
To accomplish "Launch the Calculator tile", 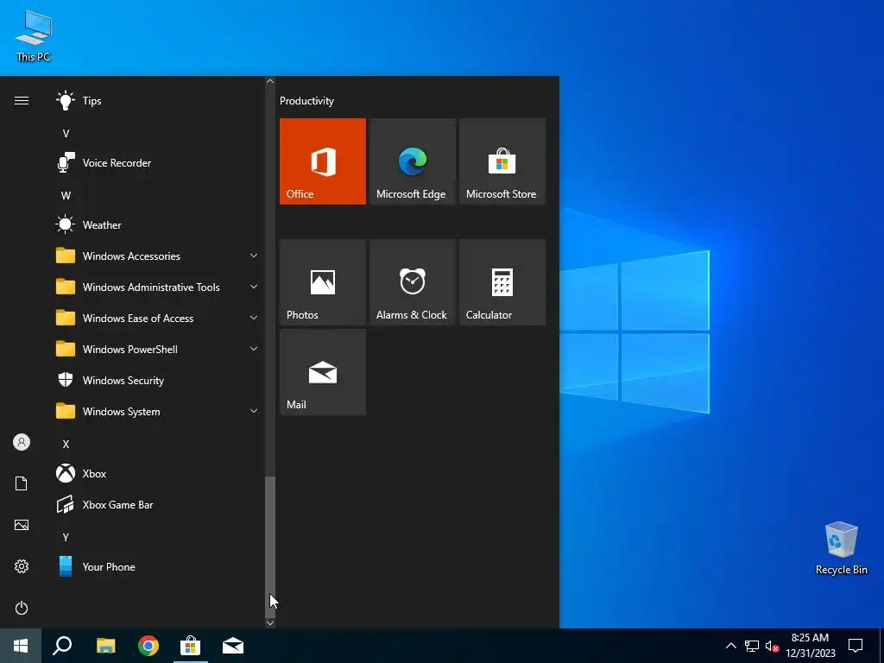I will tap(502, 282).
